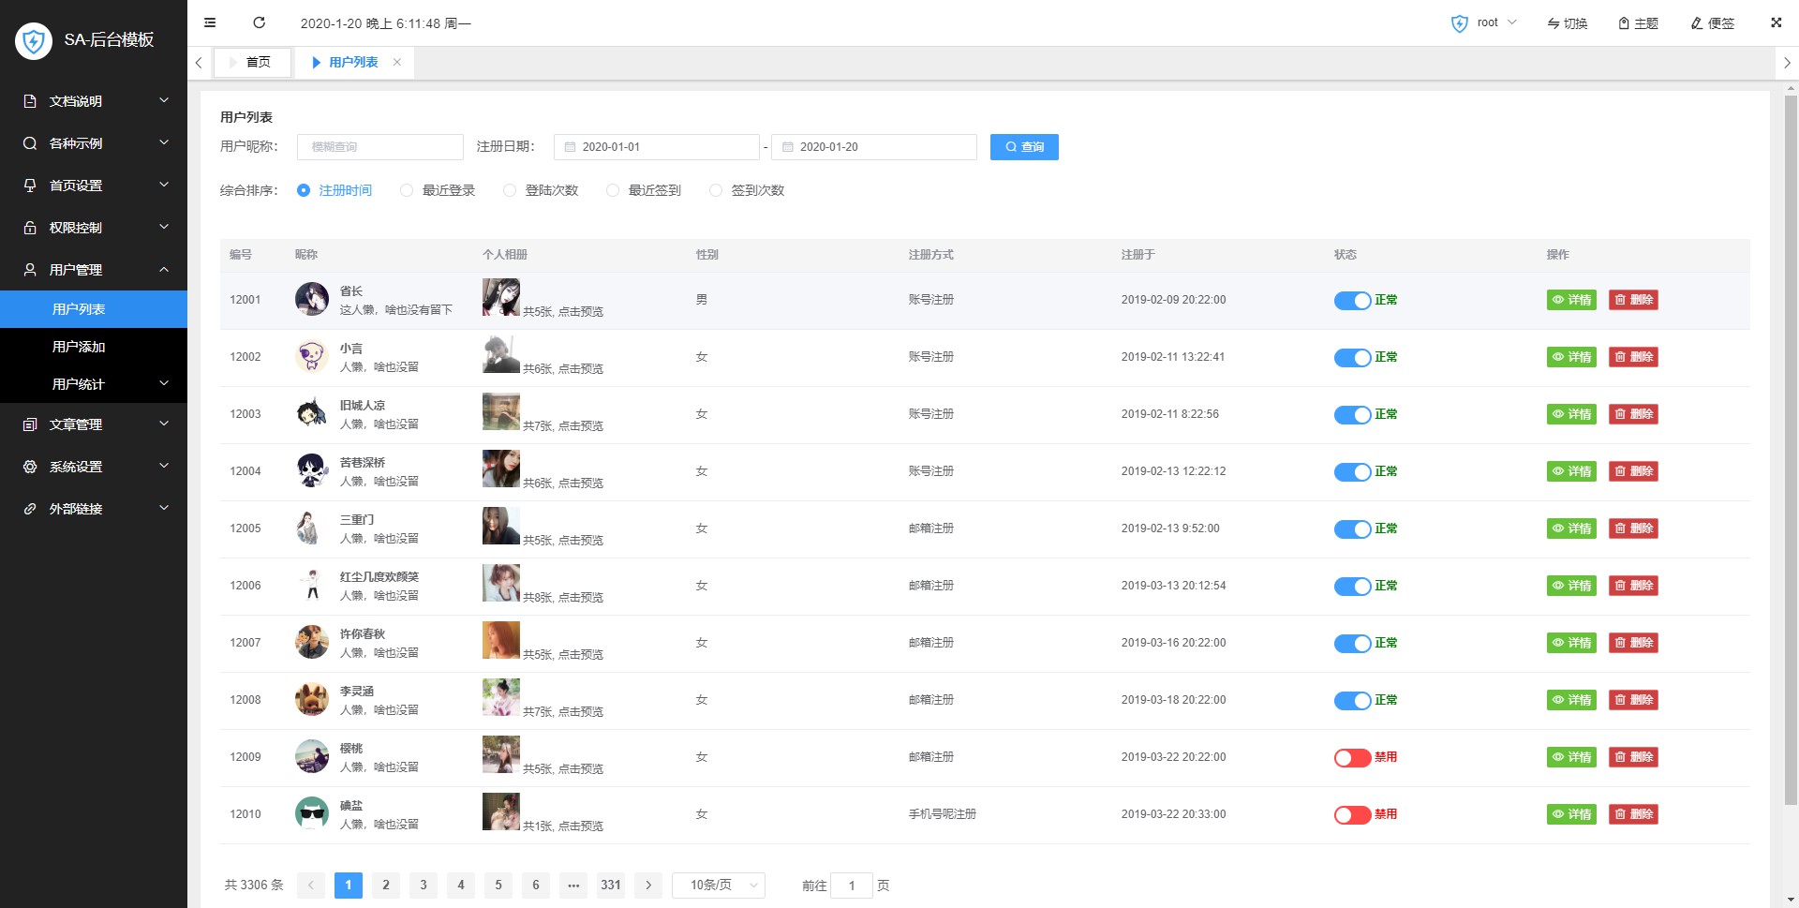Click the calendar icon for start date
The image size is (1799, 908).
[x=572, y=146]
